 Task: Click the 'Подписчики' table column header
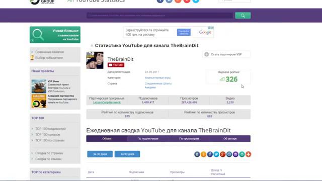136,172
